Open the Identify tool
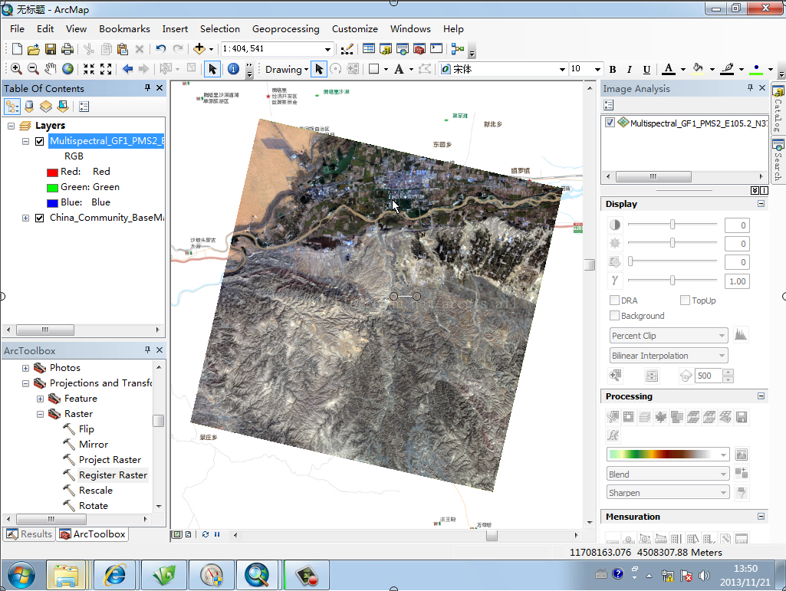 click(x=233, y=69)
